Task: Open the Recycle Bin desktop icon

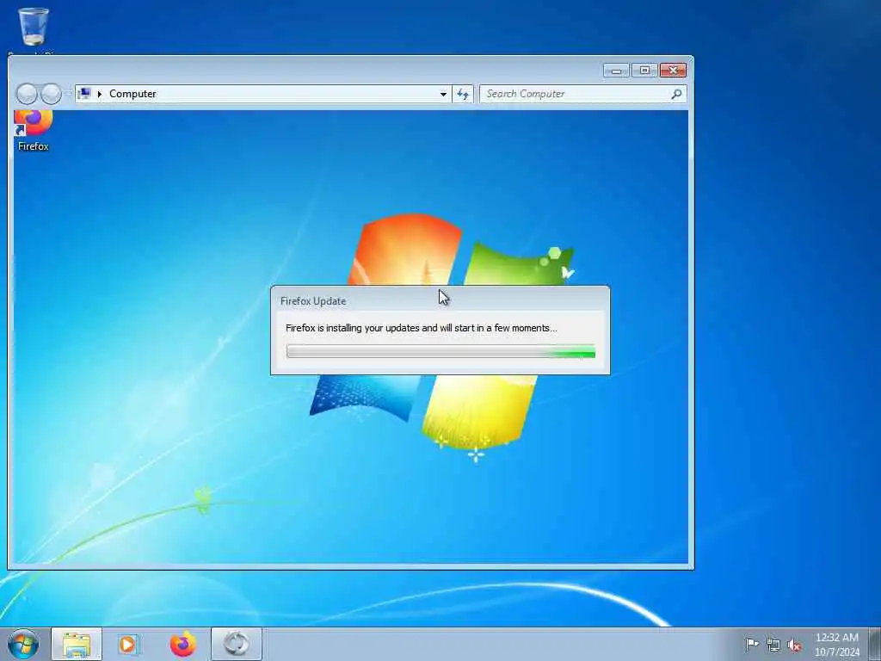Action: [x=34, y=27]
